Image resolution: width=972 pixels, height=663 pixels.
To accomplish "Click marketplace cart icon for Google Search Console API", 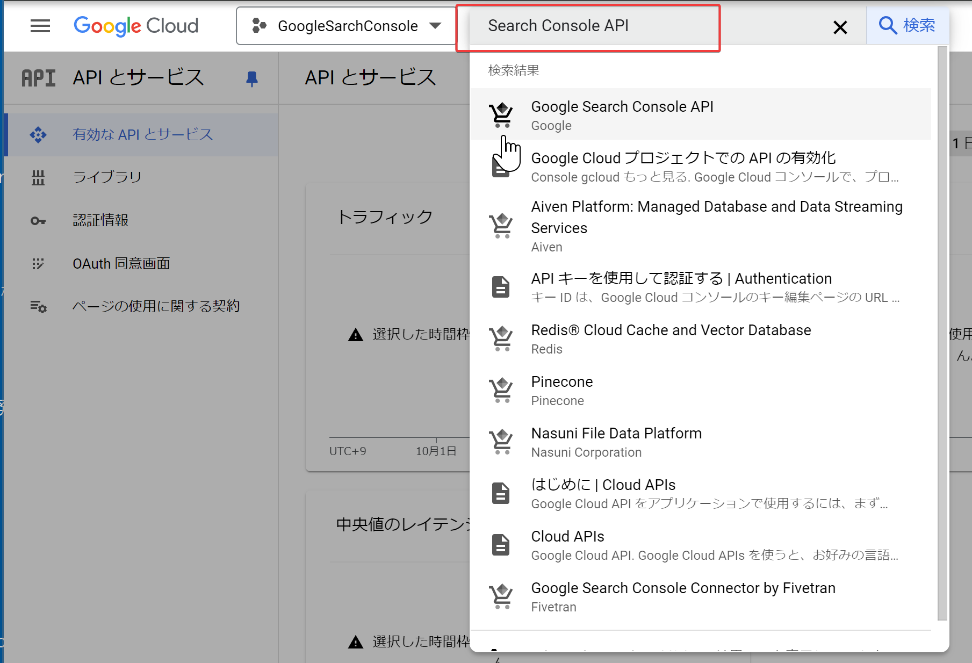I will pos(501,114).
